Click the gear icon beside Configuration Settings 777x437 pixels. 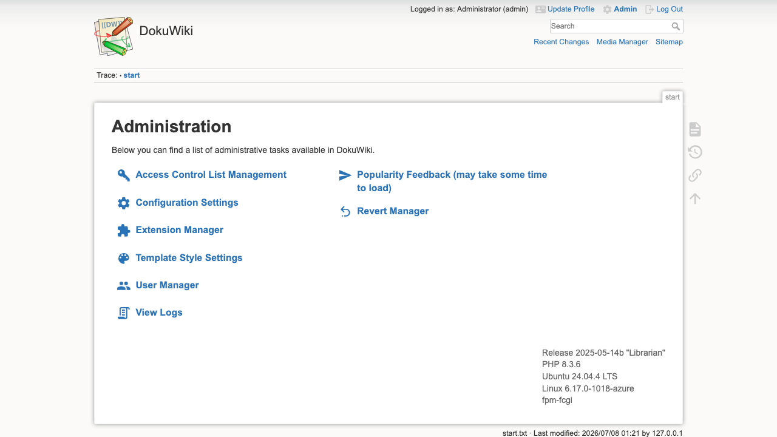coord(123,203)
